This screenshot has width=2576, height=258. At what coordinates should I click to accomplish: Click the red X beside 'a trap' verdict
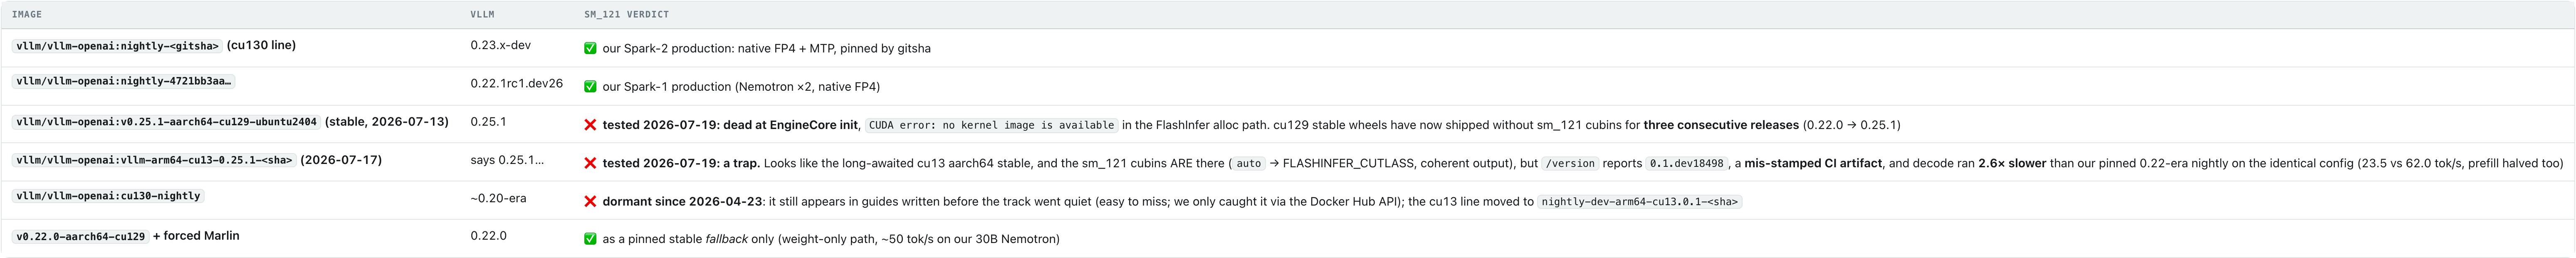(x=590, y=163)
